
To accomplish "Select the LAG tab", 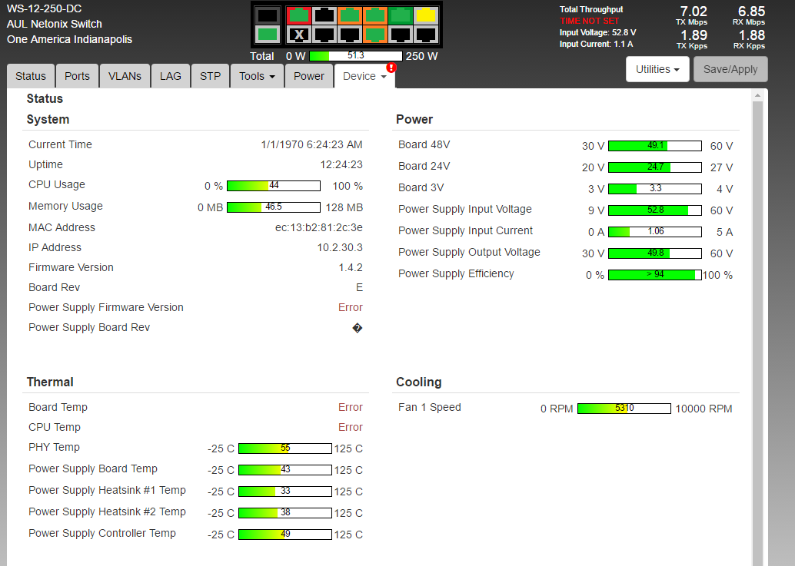I will click(171, 76).
